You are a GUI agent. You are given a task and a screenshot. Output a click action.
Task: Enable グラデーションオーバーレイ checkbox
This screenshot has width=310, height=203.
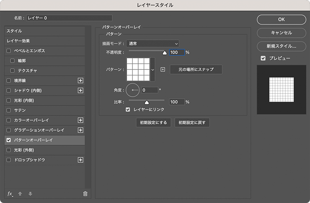9,130
